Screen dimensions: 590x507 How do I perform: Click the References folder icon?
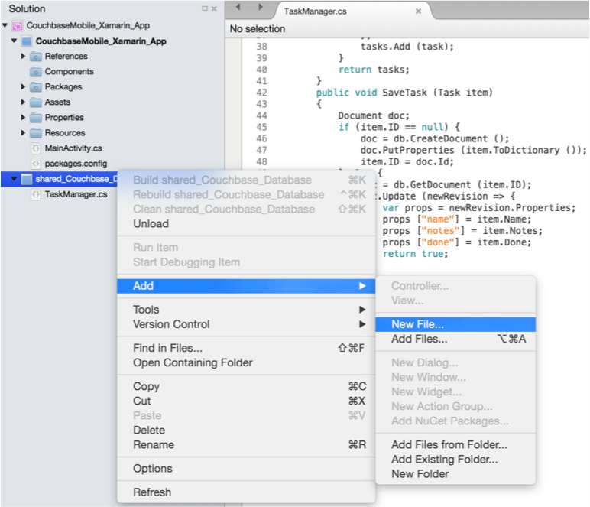click(x=35, y=57)
